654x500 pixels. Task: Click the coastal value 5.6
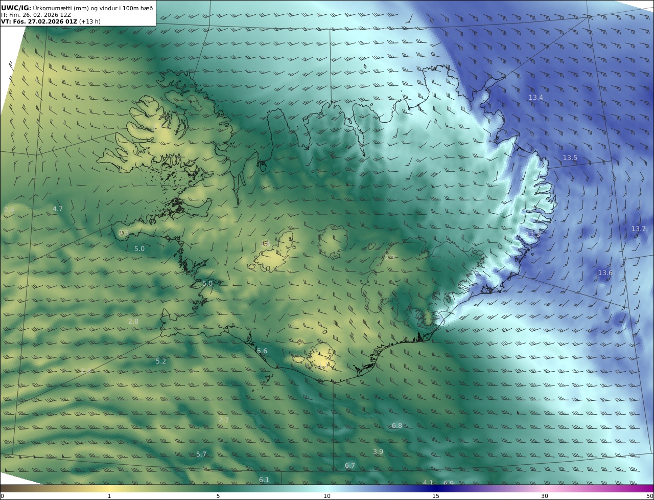point(262,351)
